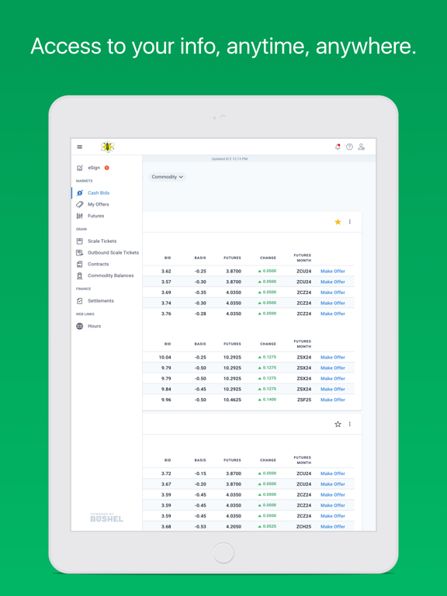Unfavorite the gold-starred location card

tap(338, 222)
